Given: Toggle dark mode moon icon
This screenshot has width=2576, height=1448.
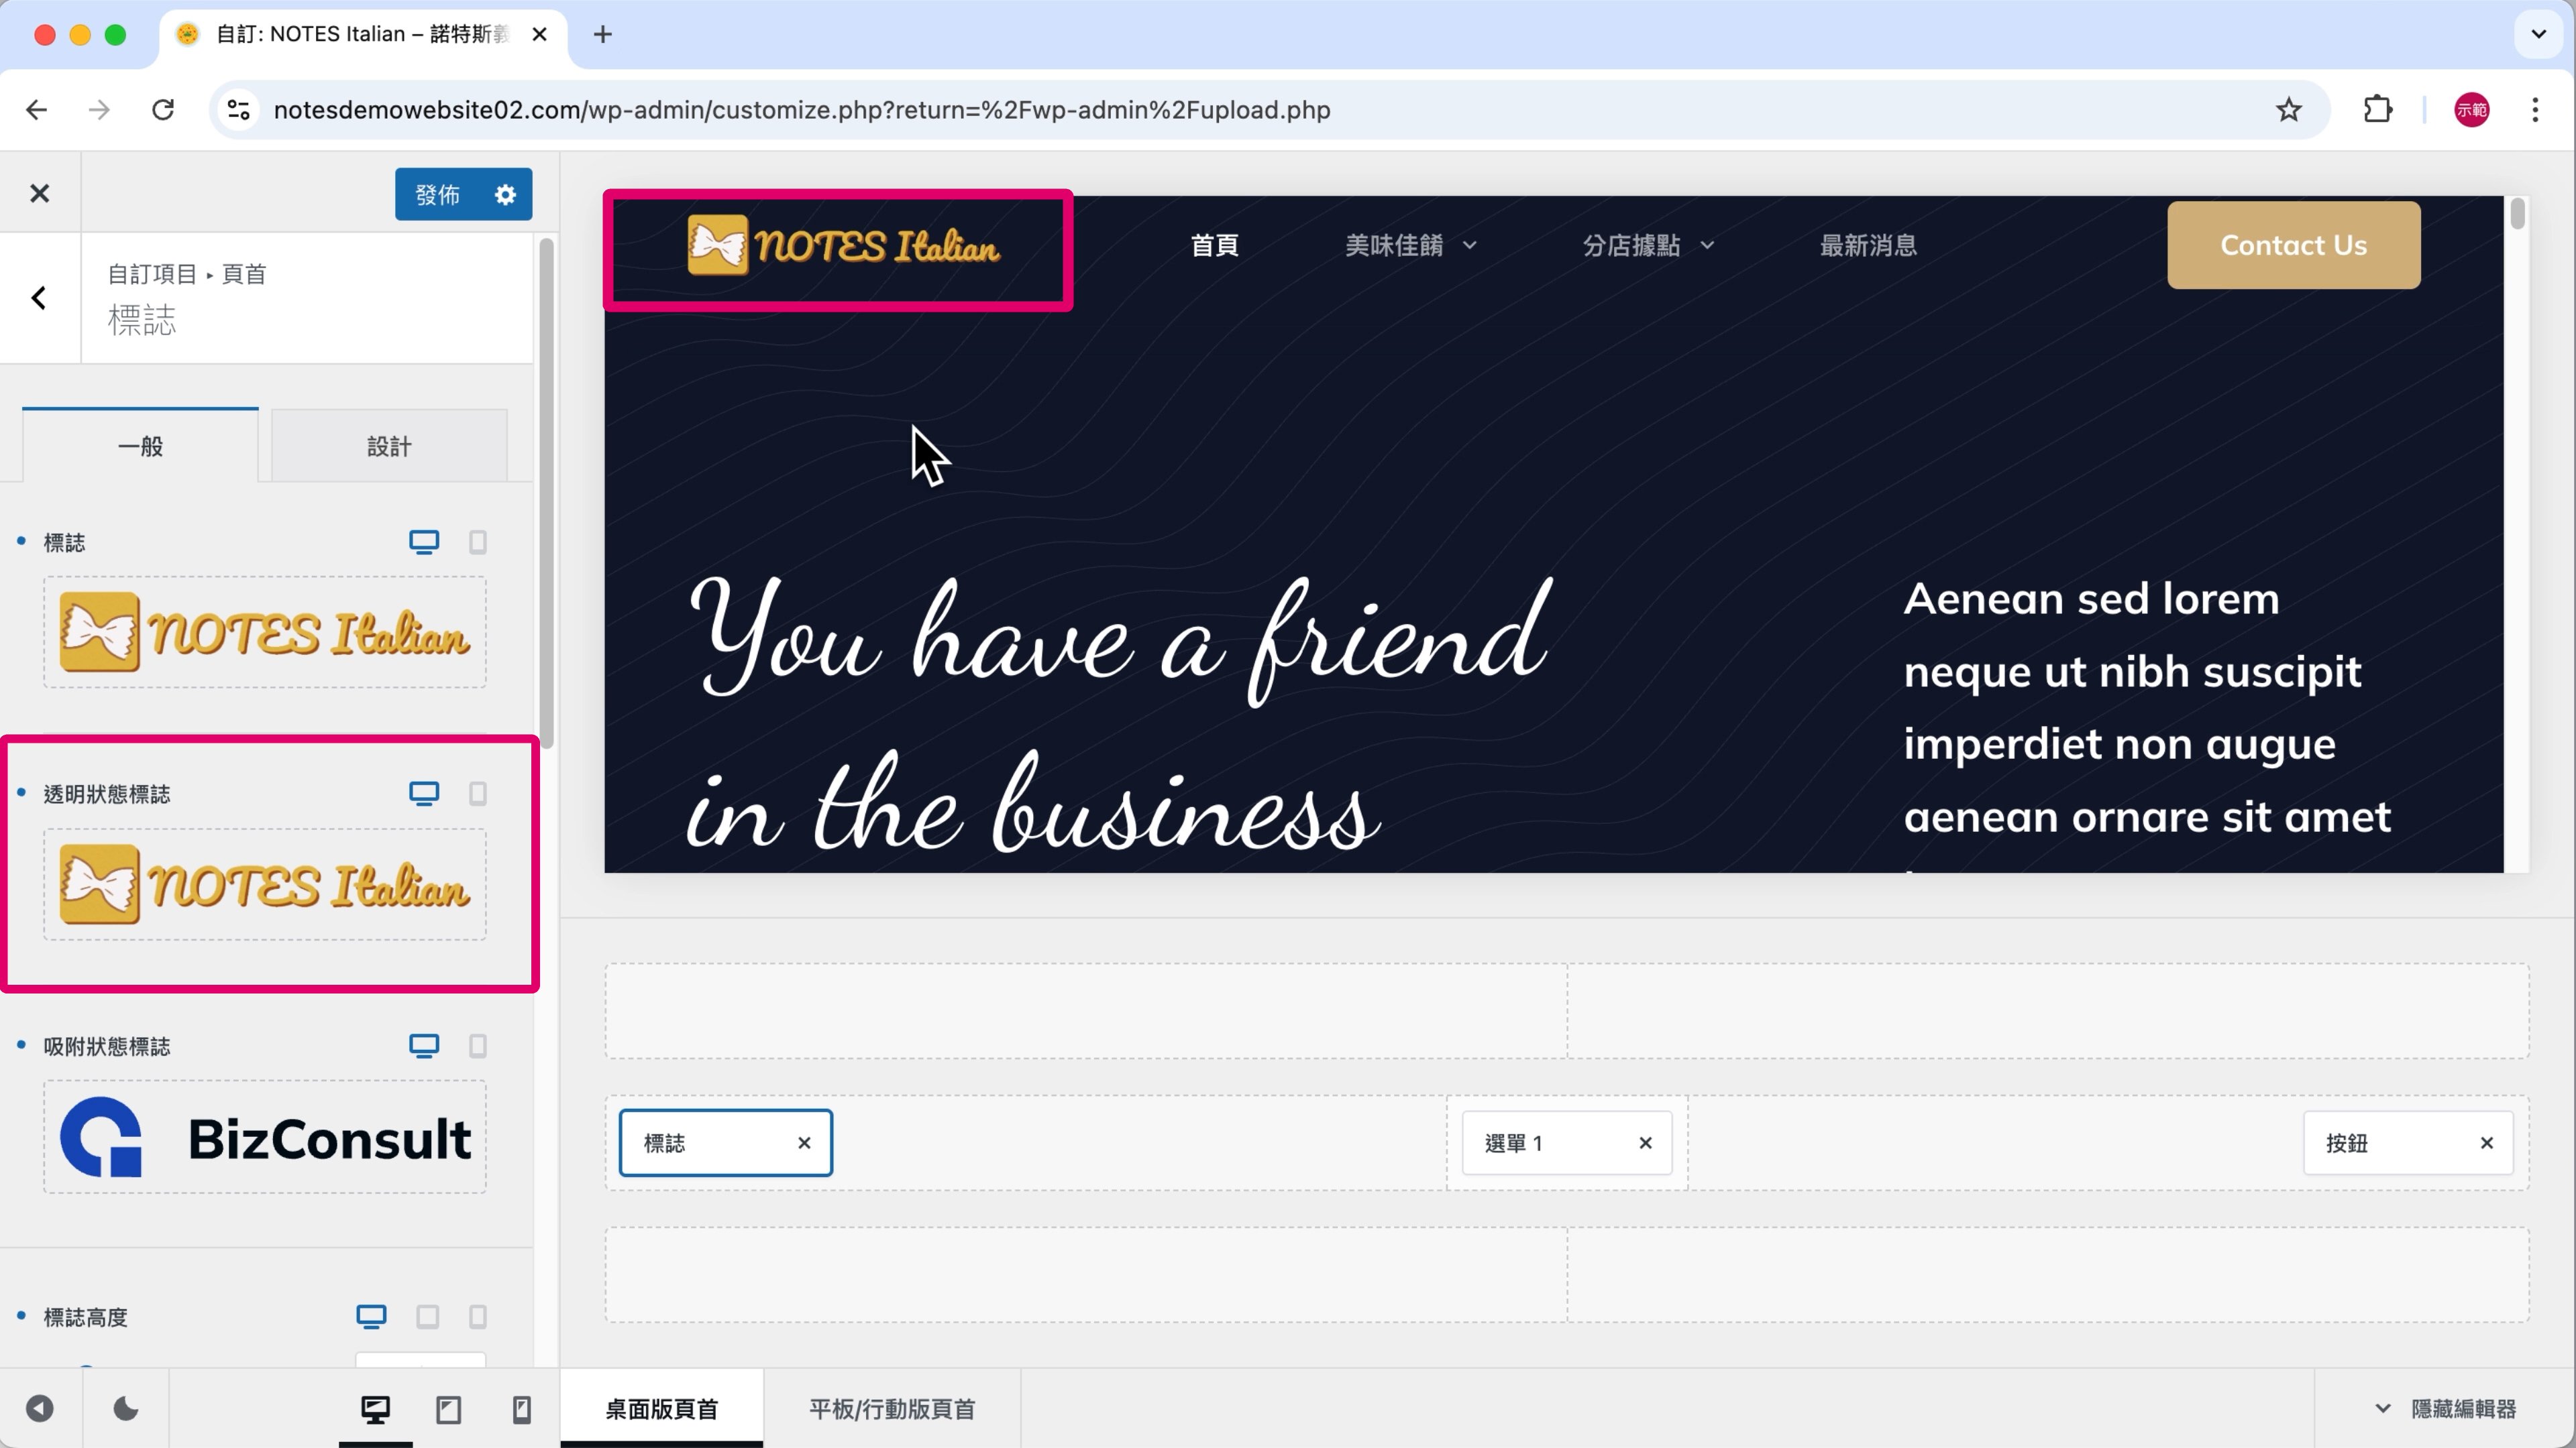Looking at the screenshot, I should [126, 1409].
